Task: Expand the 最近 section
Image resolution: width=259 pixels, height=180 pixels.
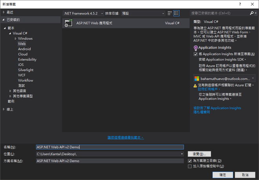Action: tap(4, 12)
